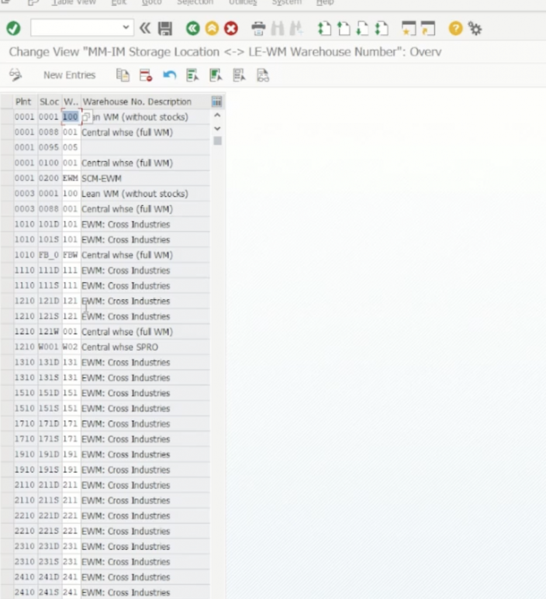Screen dimensions: 546x599
Task: Open table settings icon beside Description header
Action: coord(217,102)
